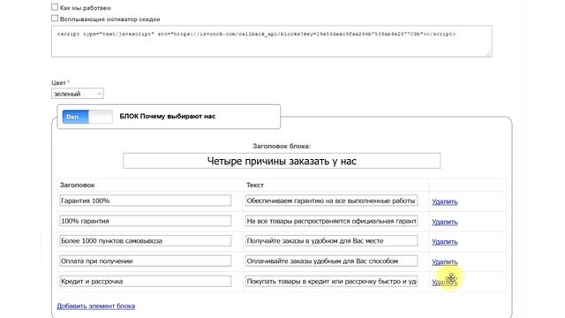
Task: Edit text 'На все товары распространяется'
Action: 332,221
